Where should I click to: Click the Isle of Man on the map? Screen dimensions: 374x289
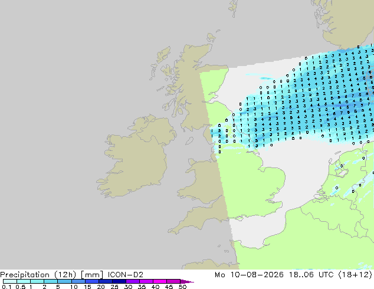(x=189, y=141)
